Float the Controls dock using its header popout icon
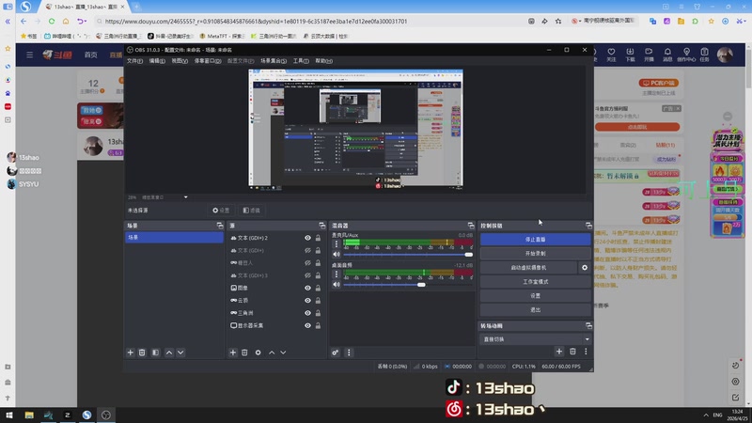The width and height of the screenshot is (752, 423). 588,226
